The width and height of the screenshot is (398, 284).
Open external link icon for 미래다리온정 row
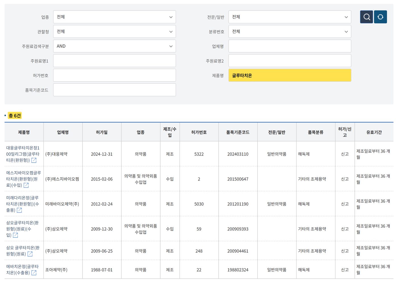coord(19,210)
